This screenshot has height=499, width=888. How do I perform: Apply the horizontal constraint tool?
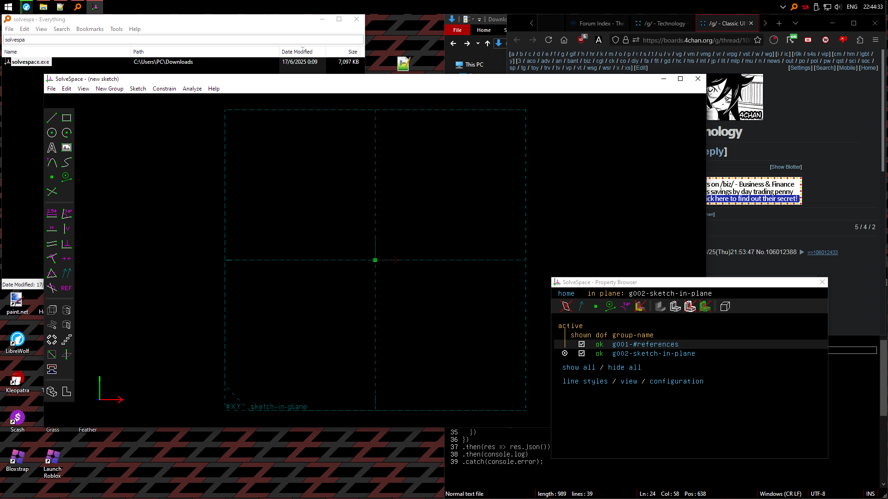click(x=52, y=229)
